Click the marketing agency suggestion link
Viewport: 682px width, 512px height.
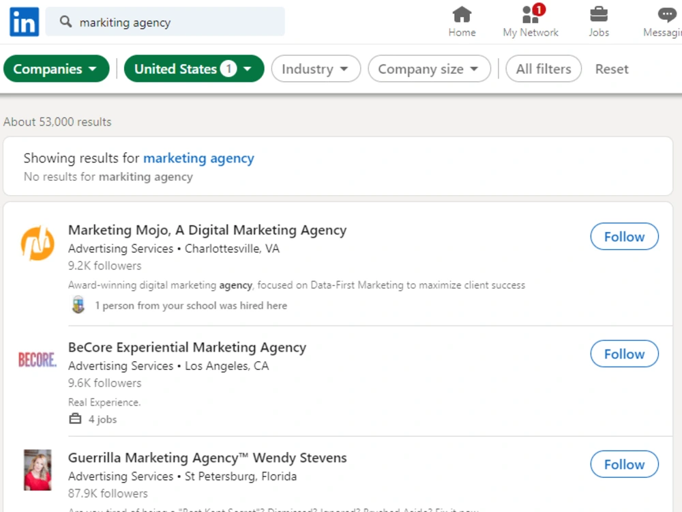tap(198, 158)
